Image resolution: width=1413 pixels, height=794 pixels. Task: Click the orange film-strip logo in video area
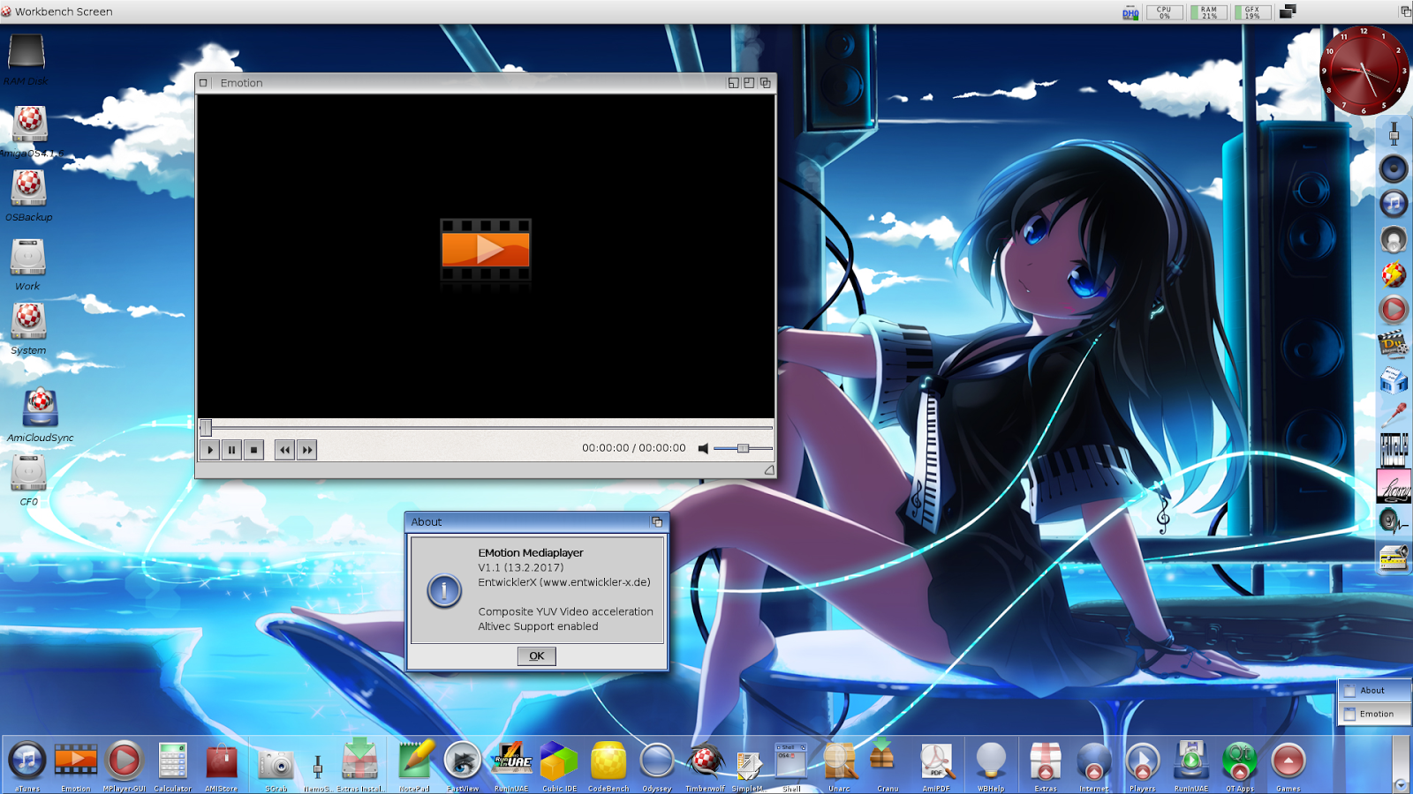(486, 250)
